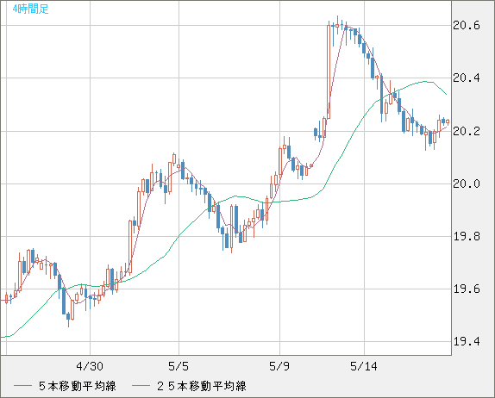
Task: Click the 19.6 price axis label
Action: (x=467, y=289)
